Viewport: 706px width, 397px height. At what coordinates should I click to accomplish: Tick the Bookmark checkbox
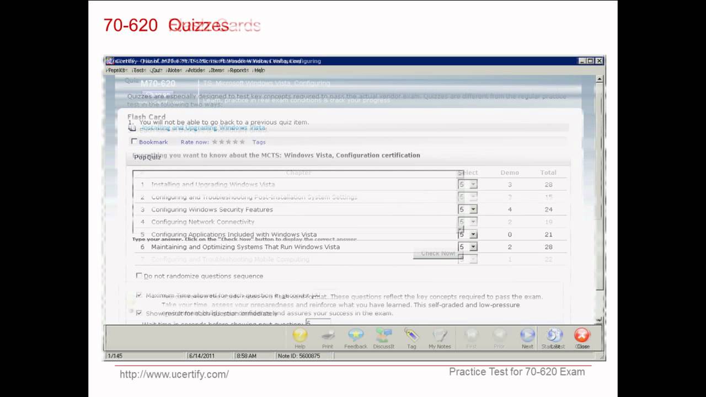click(134, 142)
